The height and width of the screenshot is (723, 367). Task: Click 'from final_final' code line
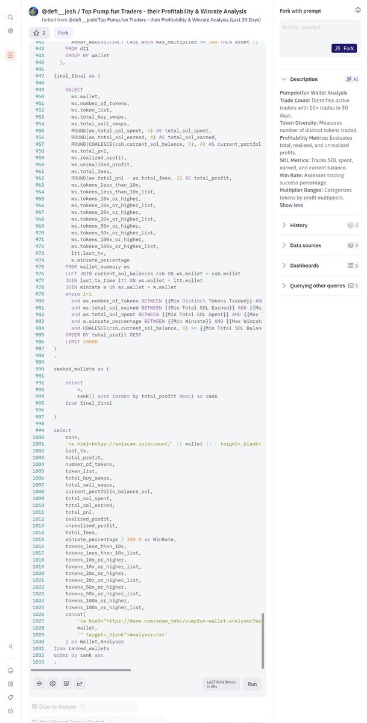pos(89,403)
